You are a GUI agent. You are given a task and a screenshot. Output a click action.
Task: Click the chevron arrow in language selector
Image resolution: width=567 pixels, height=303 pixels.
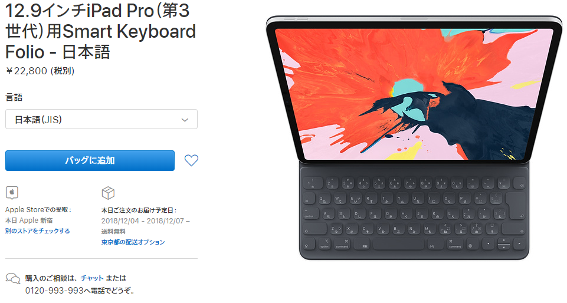185,120
